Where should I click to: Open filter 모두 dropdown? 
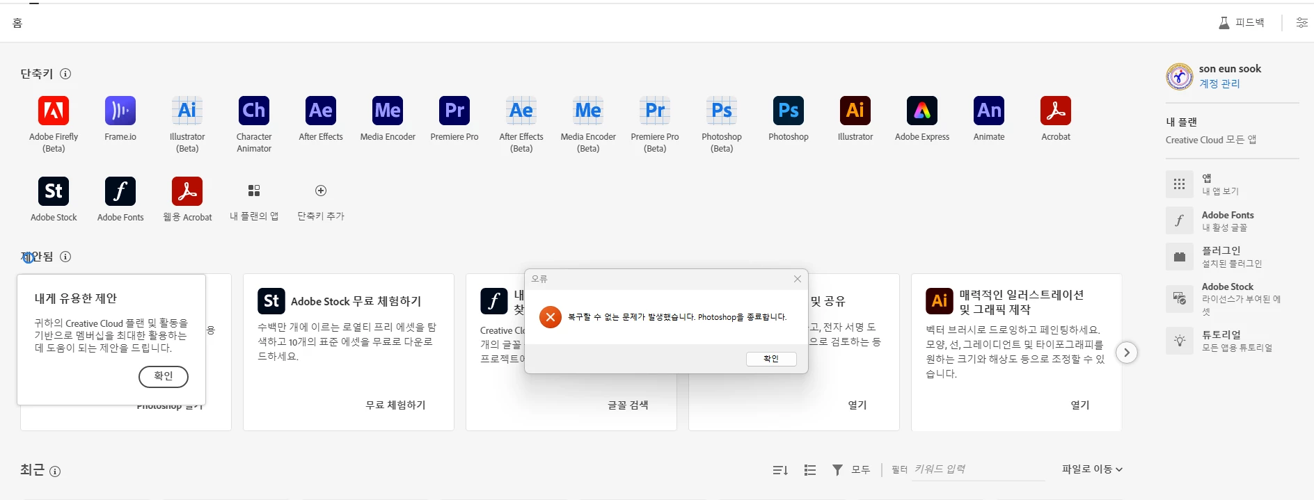pyautogui.click(x=851, y=470)
